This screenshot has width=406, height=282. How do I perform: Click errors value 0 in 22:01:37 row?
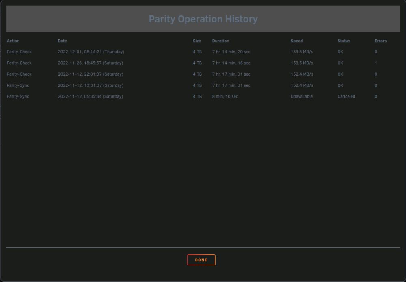tap(376, 74)
